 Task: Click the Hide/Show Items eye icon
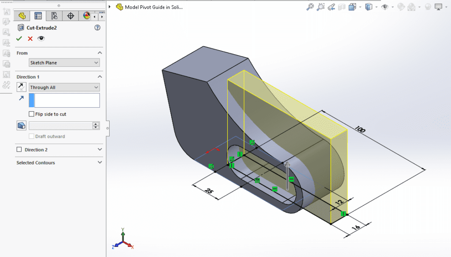(x=385, y=7)
